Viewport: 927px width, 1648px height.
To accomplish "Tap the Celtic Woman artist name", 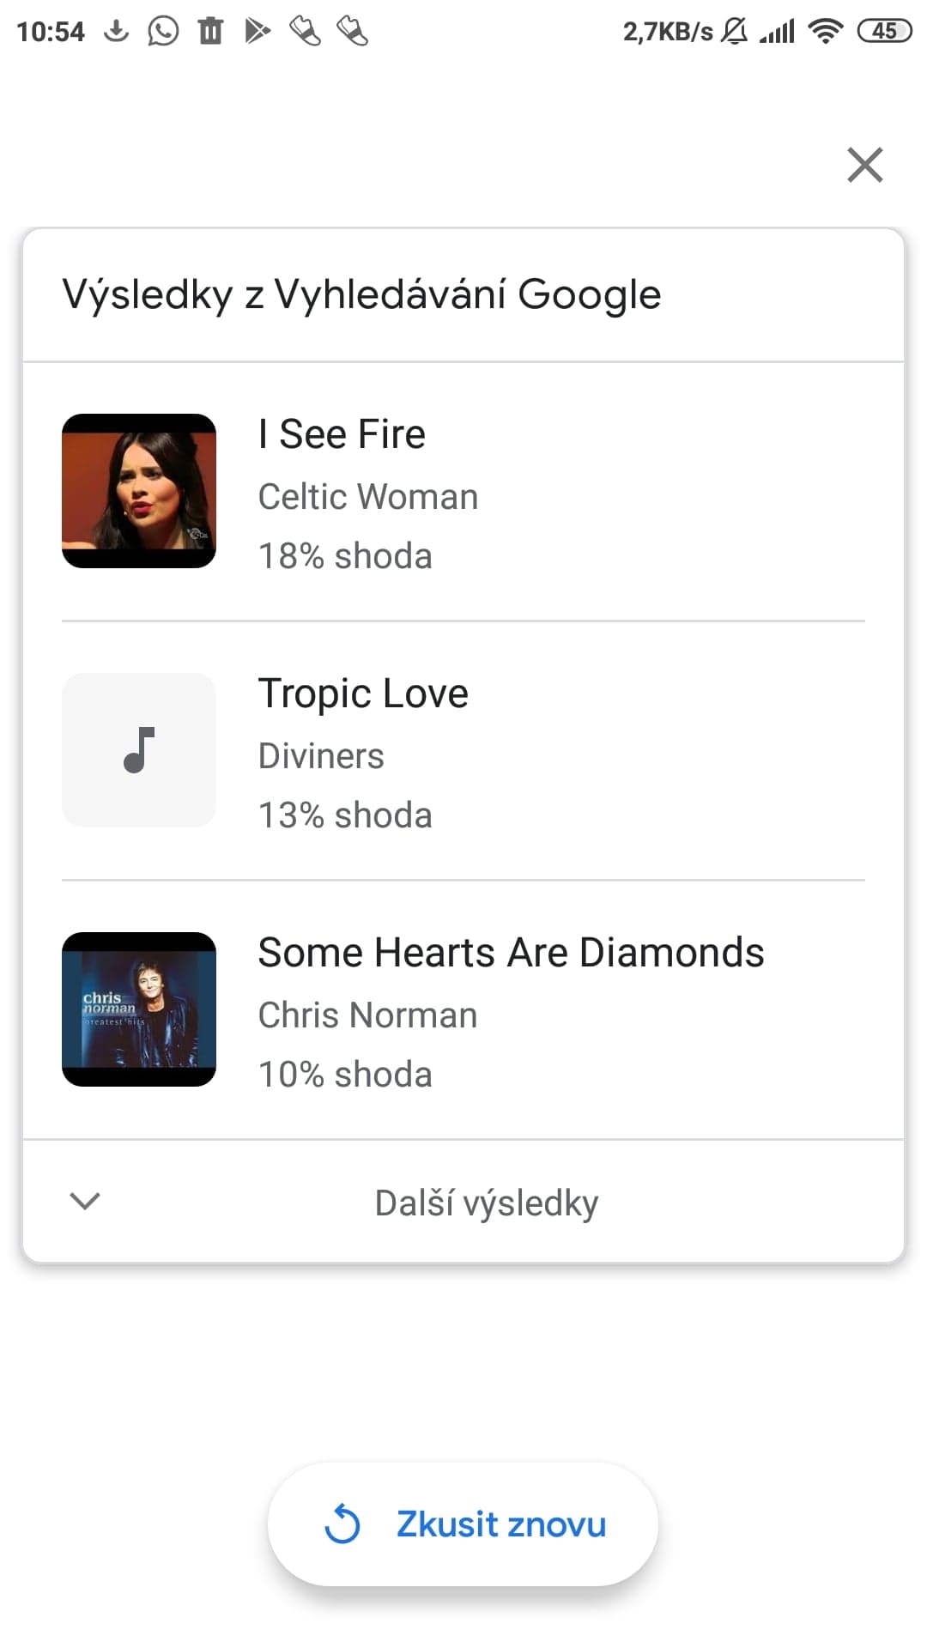I will 367,497.
